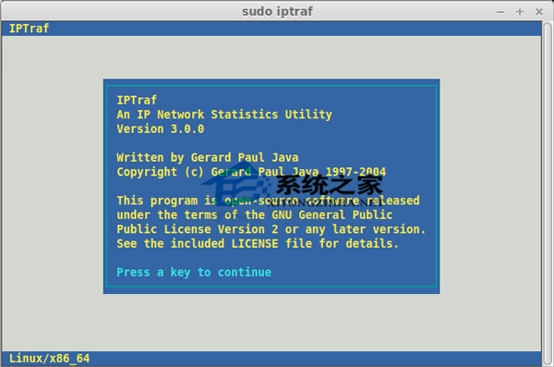Viewport: 554px width, 367px height.
Task: Minimize the sudo iptraf terminal window
Action: (x=500, y=12)
